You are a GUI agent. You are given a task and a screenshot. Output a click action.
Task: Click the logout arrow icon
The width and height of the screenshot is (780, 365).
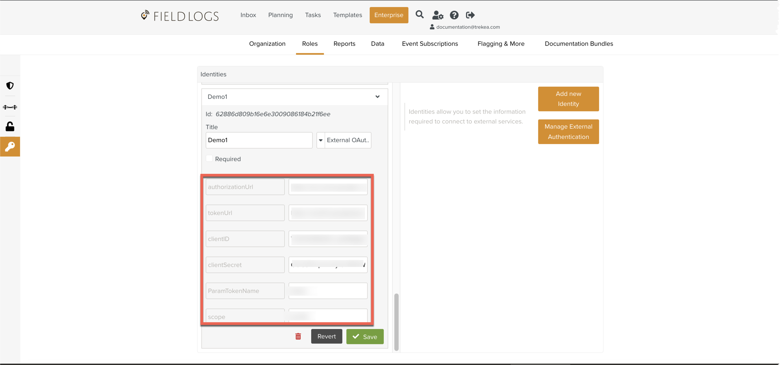click(470, 15)
